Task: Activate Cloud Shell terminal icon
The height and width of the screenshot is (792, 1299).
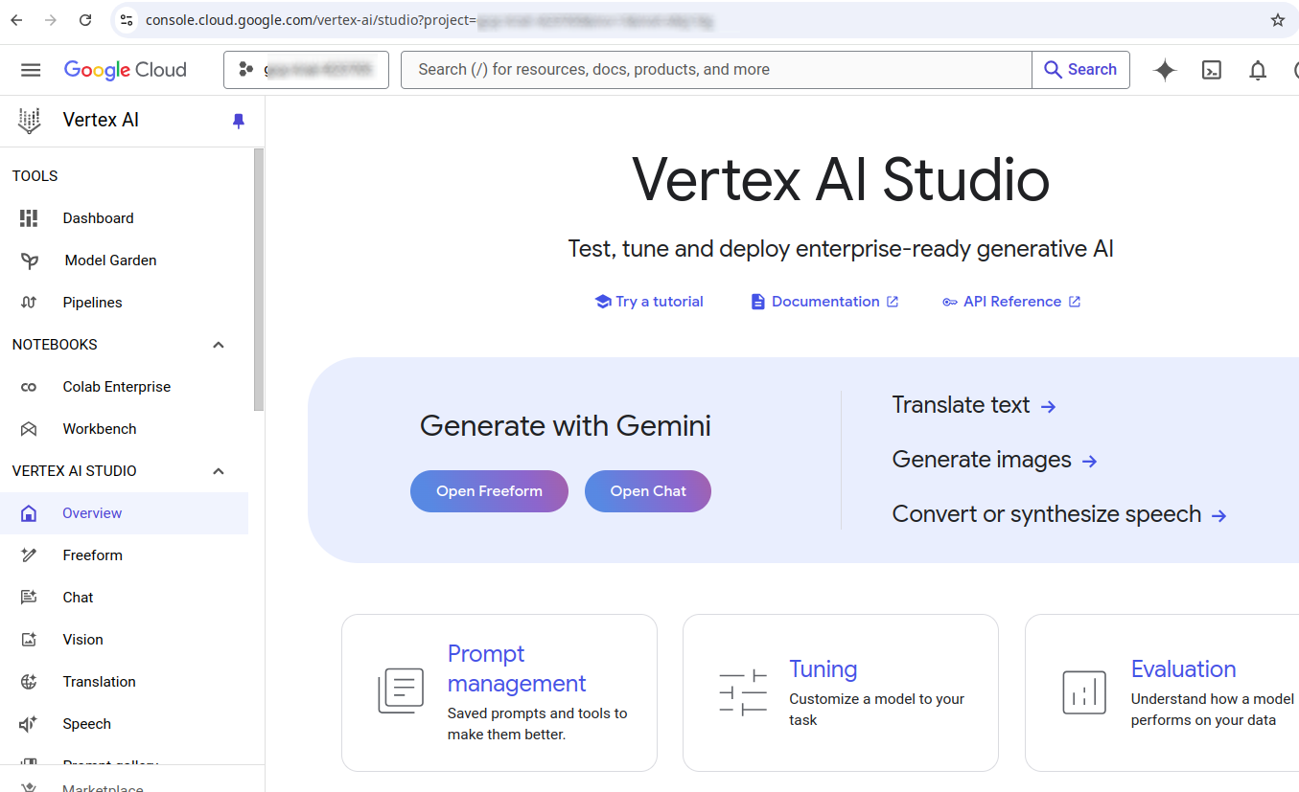Action: tap(1212, 70)
